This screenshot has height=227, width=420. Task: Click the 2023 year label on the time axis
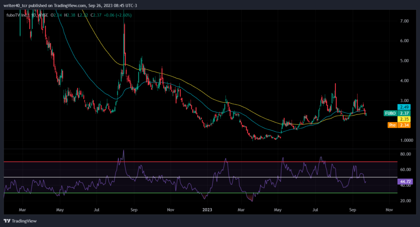(207, 210)
